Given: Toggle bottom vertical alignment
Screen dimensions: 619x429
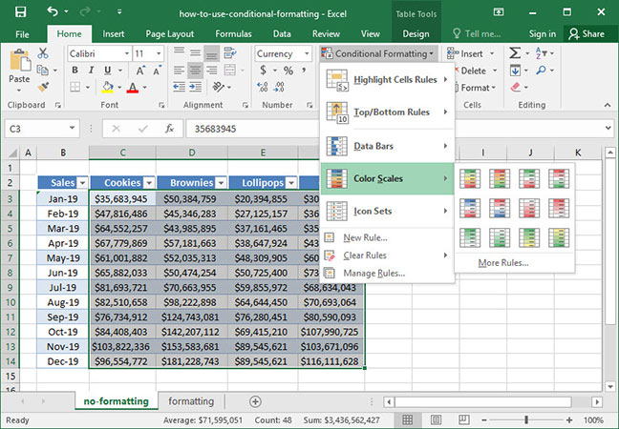Looking at the screenshot, I should tap(212, 53).
